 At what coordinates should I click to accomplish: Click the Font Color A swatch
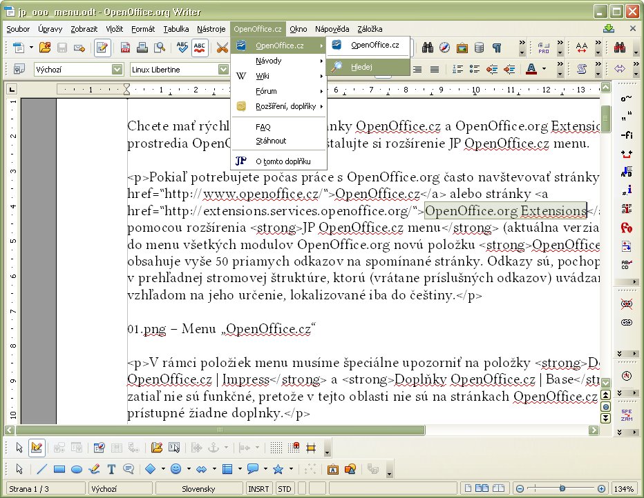coord(531,69)
